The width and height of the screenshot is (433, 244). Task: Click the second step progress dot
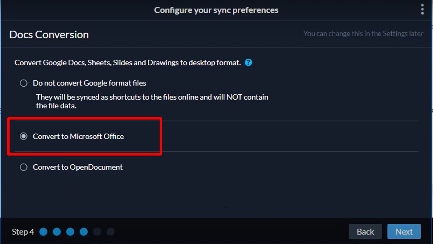(57, 232)
